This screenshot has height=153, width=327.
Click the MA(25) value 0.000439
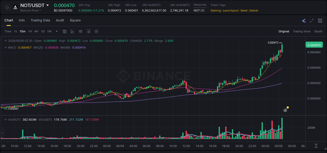pos(52,48)
